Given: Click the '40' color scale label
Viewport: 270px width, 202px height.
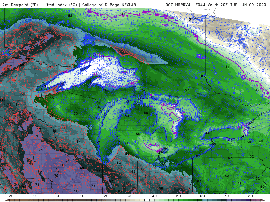Looking at the screenshot, I should [x=154, y=196].
